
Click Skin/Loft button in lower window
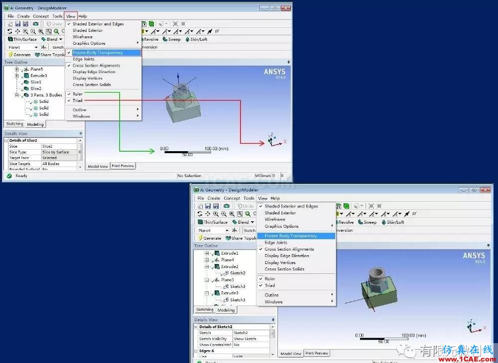(392, 222)
